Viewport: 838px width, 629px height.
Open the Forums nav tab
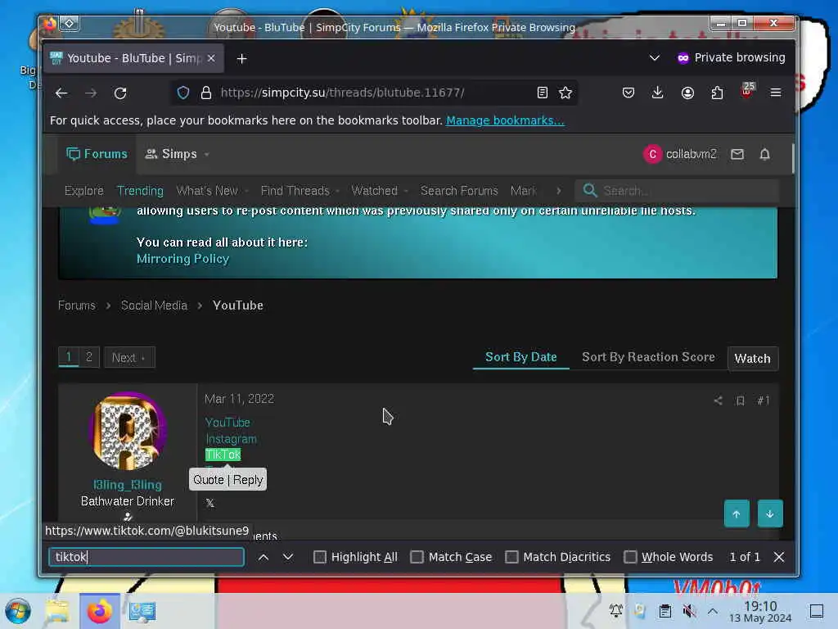click(97, 154)
